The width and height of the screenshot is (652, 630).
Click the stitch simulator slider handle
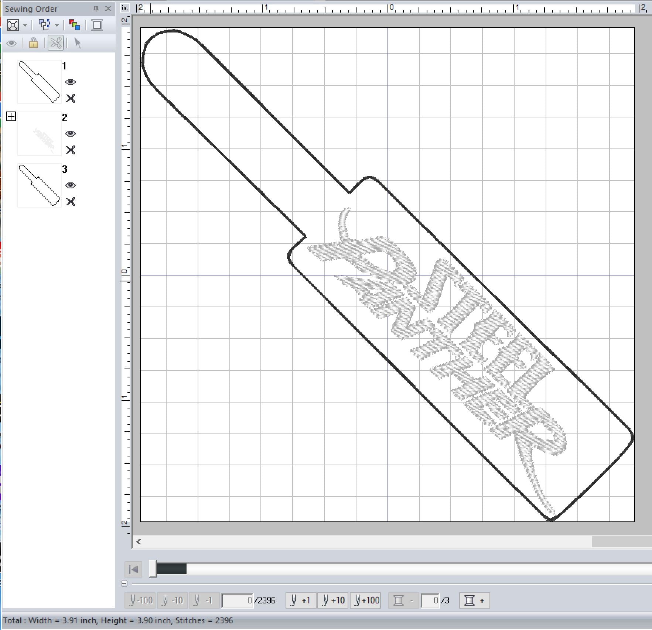[153, 569]
